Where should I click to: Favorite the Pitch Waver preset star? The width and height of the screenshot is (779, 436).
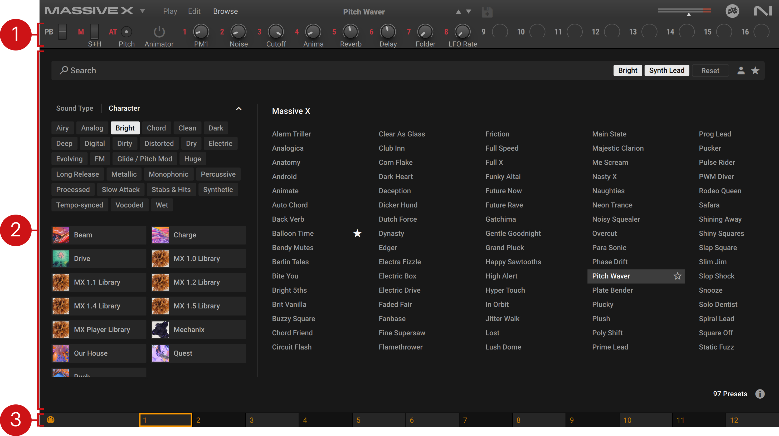click(x=677, y=276)
